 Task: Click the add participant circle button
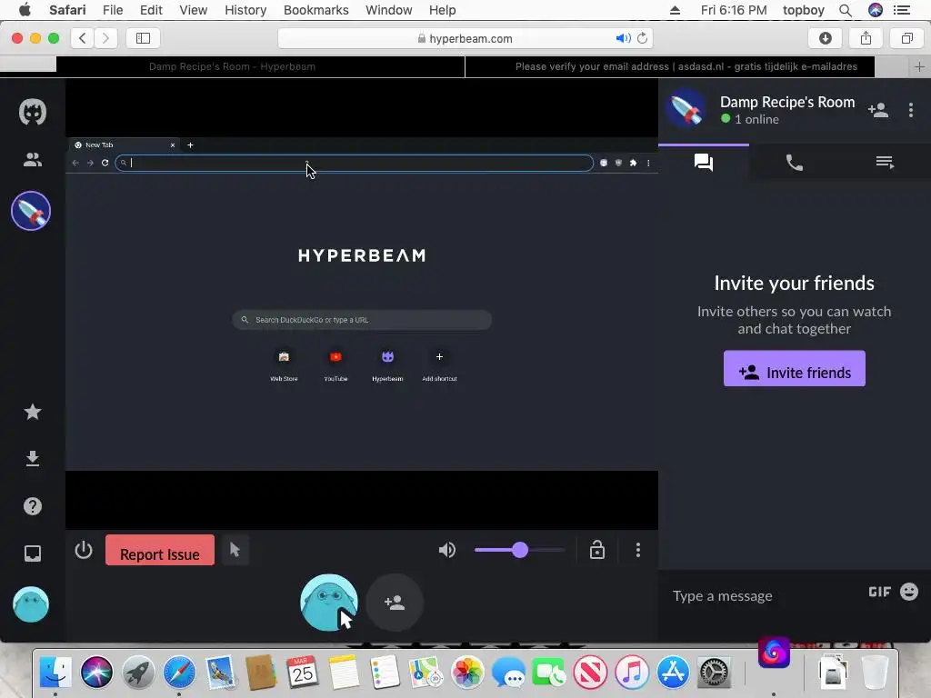[395, 603]
